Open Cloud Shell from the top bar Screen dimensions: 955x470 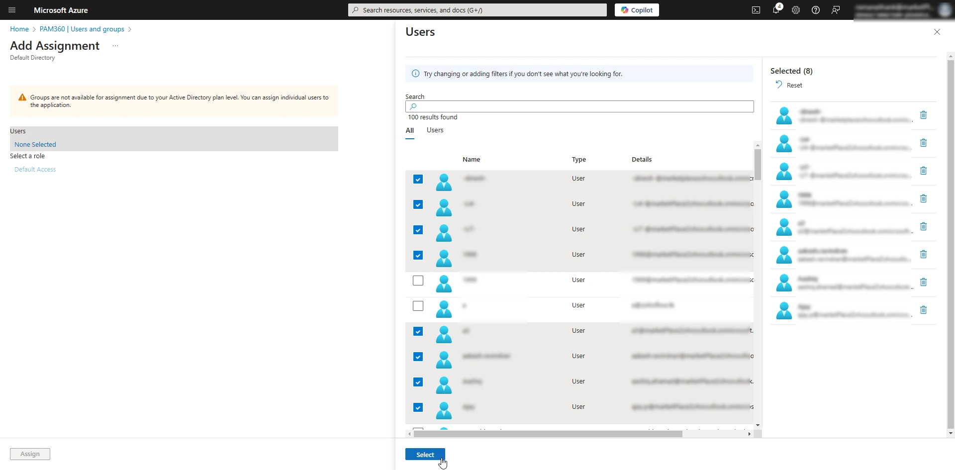coord(756,10)
